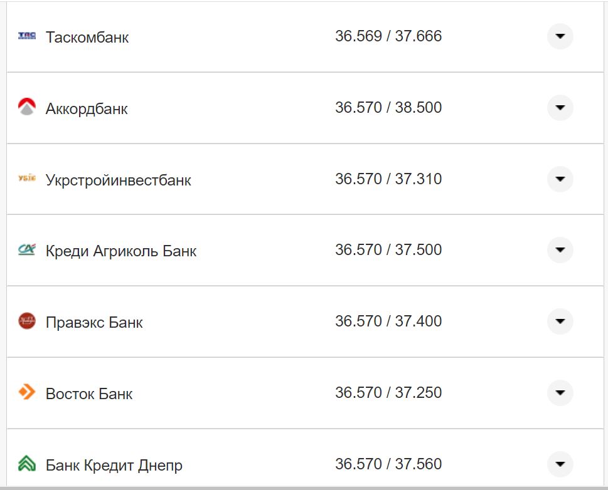Image resolution: width=608 pixels, height=490 pixels.
Task: Click the Правэкс Банк round maroon logo
Action: 26,321
